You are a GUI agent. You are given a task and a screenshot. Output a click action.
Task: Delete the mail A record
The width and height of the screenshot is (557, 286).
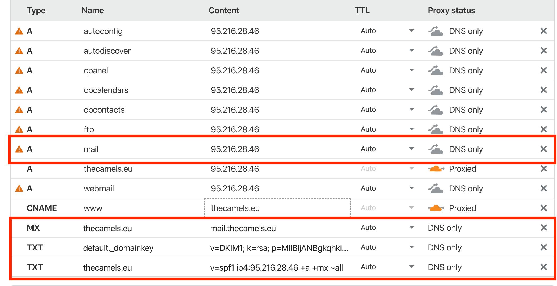[544, 149]
